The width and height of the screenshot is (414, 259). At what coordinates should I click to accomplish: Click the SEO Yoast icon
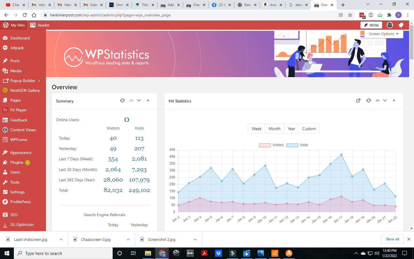point(5,215)
